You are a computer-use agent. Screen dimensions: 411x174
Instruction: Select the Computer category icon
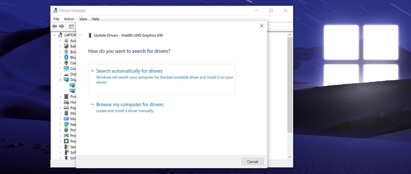click(x=66, y=68)
